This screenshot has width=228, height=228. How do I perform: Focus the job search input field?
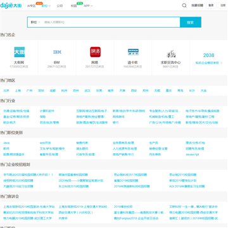point(111,22)
